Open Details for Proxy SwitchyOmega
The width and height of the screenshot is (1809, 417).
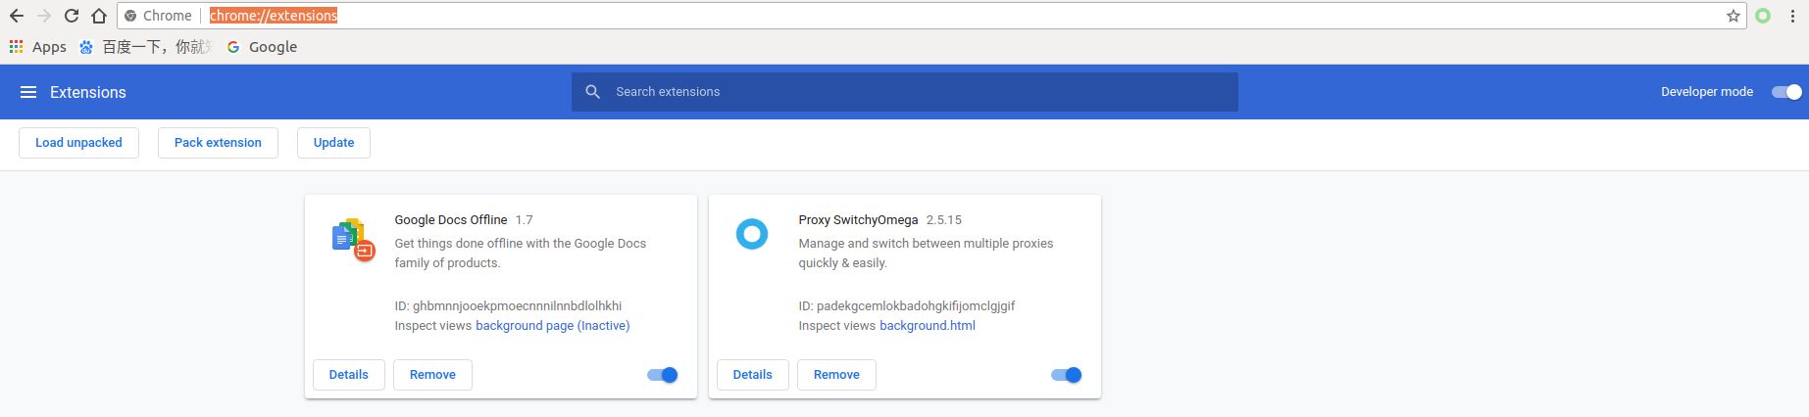(x=752, y=375)
